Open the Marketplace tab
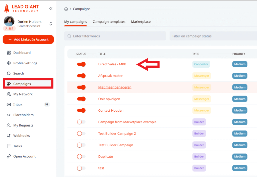 pos(141,22)
